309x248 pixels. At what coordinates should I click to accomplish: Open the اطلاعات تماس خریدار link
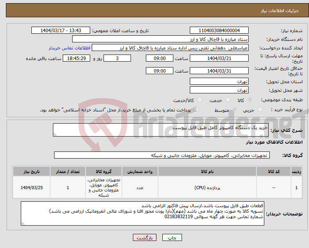pyautogui.click(x=69, y=48)
